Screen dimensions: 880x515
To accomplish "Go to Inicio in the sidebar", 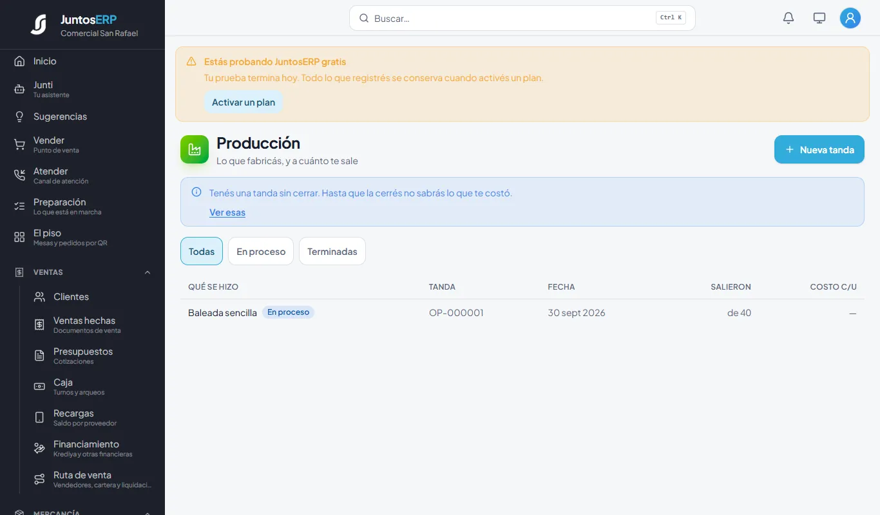I will tap(82, 61).
